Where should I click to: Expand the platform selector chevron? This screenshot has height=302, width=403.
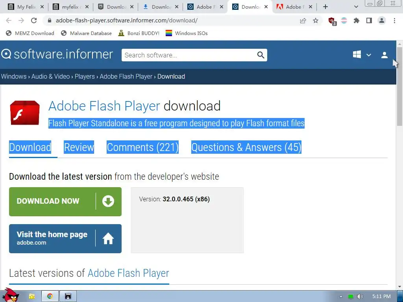[368, 55]
